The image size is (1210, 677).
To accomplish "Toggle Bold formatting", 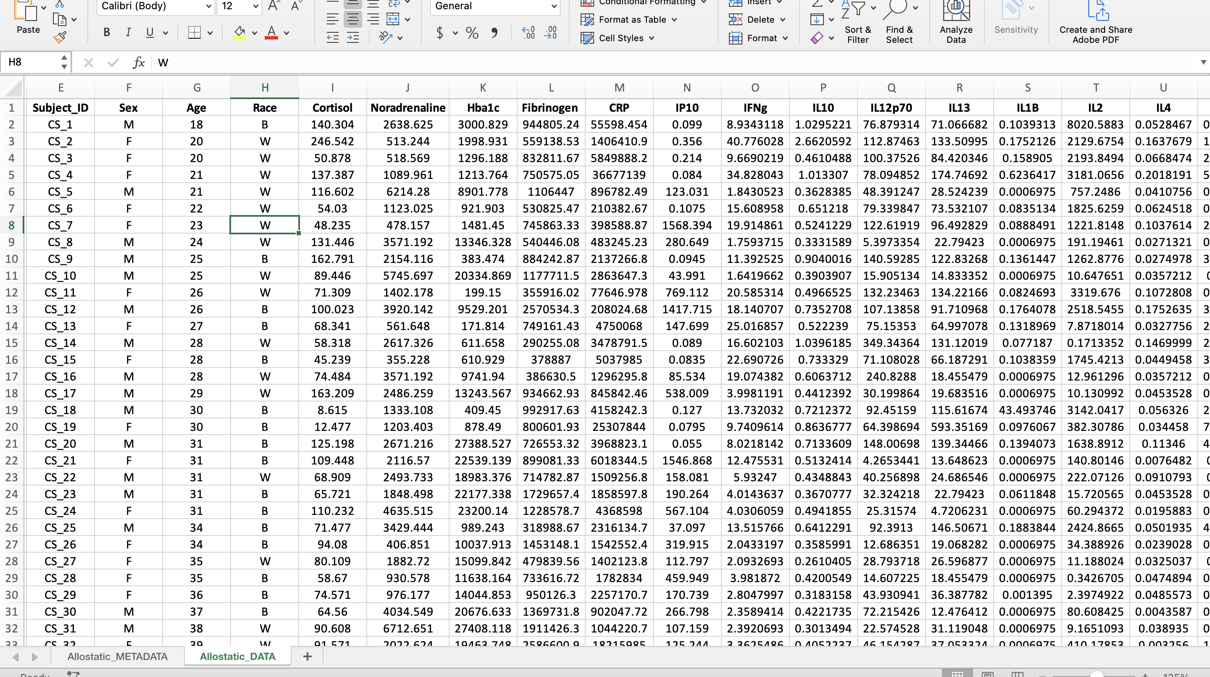I will coord(107,32).
